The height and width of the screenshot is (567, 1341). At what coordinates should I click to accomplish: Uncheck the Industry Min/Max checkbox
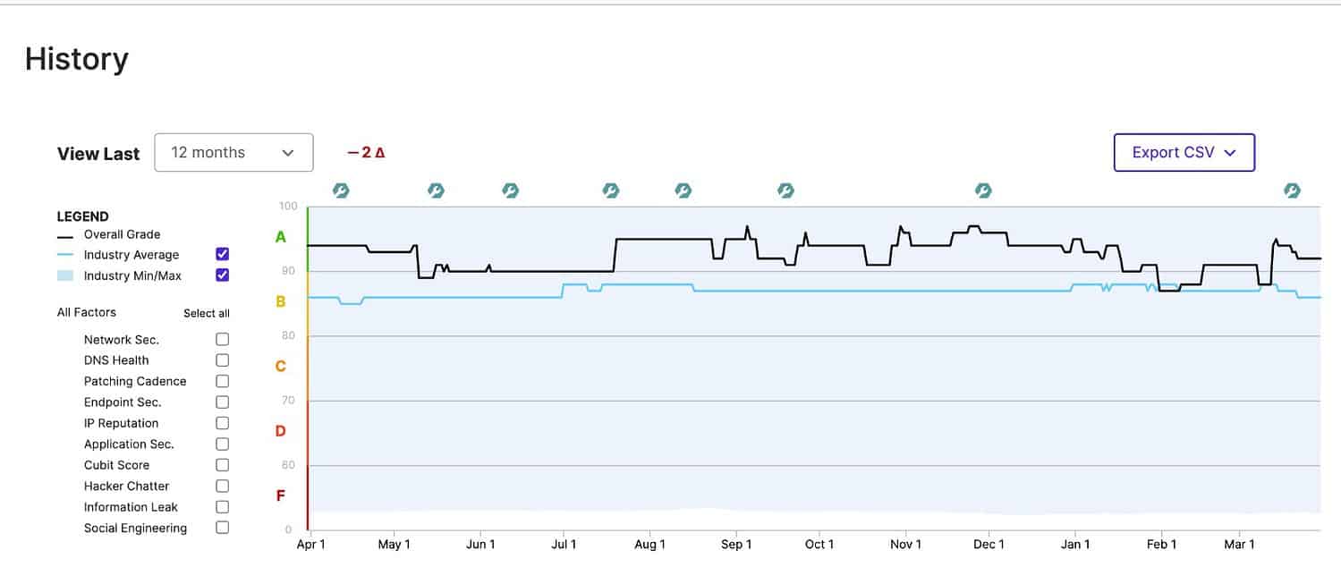coord(223,275)
